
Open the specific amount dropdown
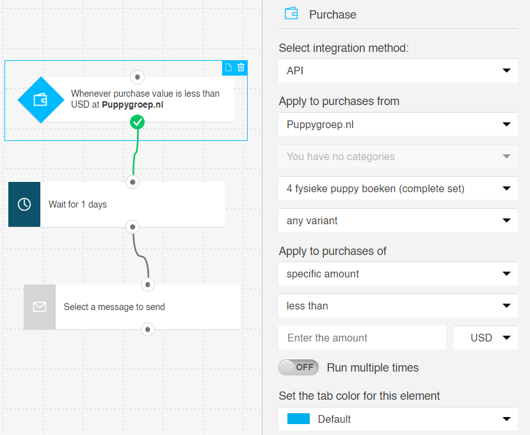click(398, 274)
